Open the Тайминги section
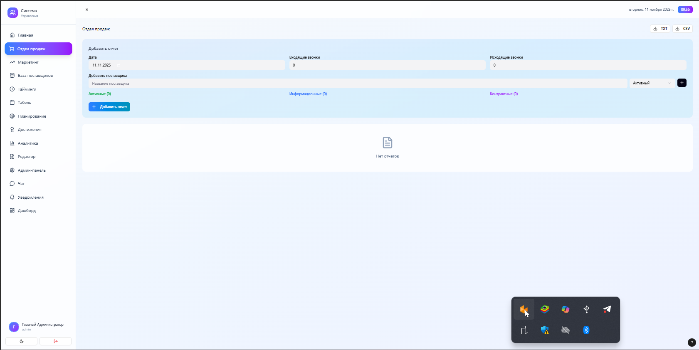The image size is (699, 350). [38, 89]
